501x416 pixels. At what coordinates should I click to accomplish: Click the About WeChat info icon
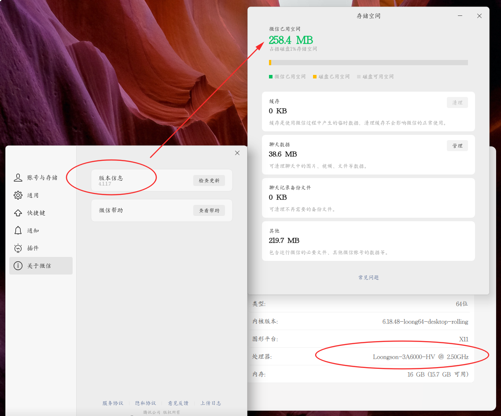pyautogui.click(x=18, y=266)
